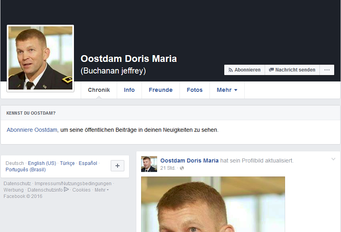Switch language to Türkçe
The image size is (341, 232).
coord(67,163)
